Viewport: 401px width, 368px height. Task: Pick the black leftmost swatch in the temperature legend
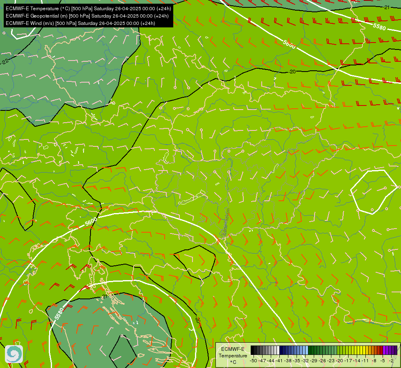tap(252, 350)
